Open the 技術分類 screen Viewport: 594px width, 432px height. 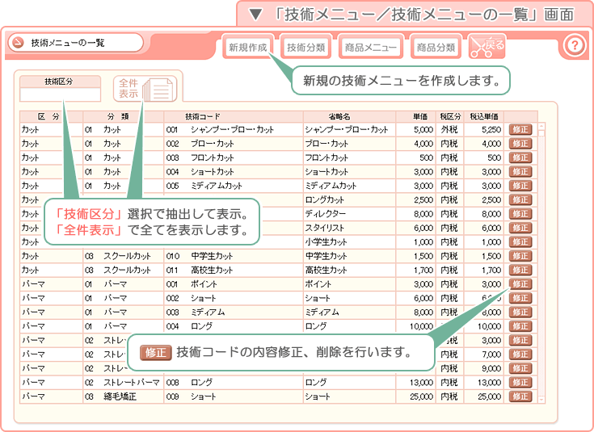(305, 47)
